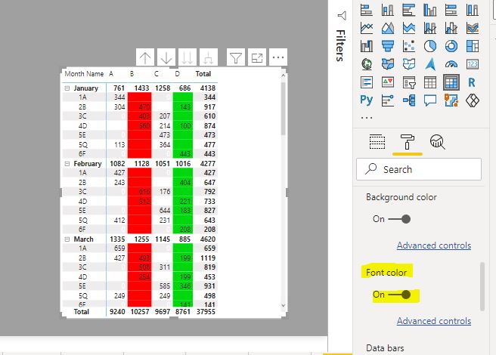Select the Q&A speech bubble visual
The image size is (496, 355).
tap(430, 100)
